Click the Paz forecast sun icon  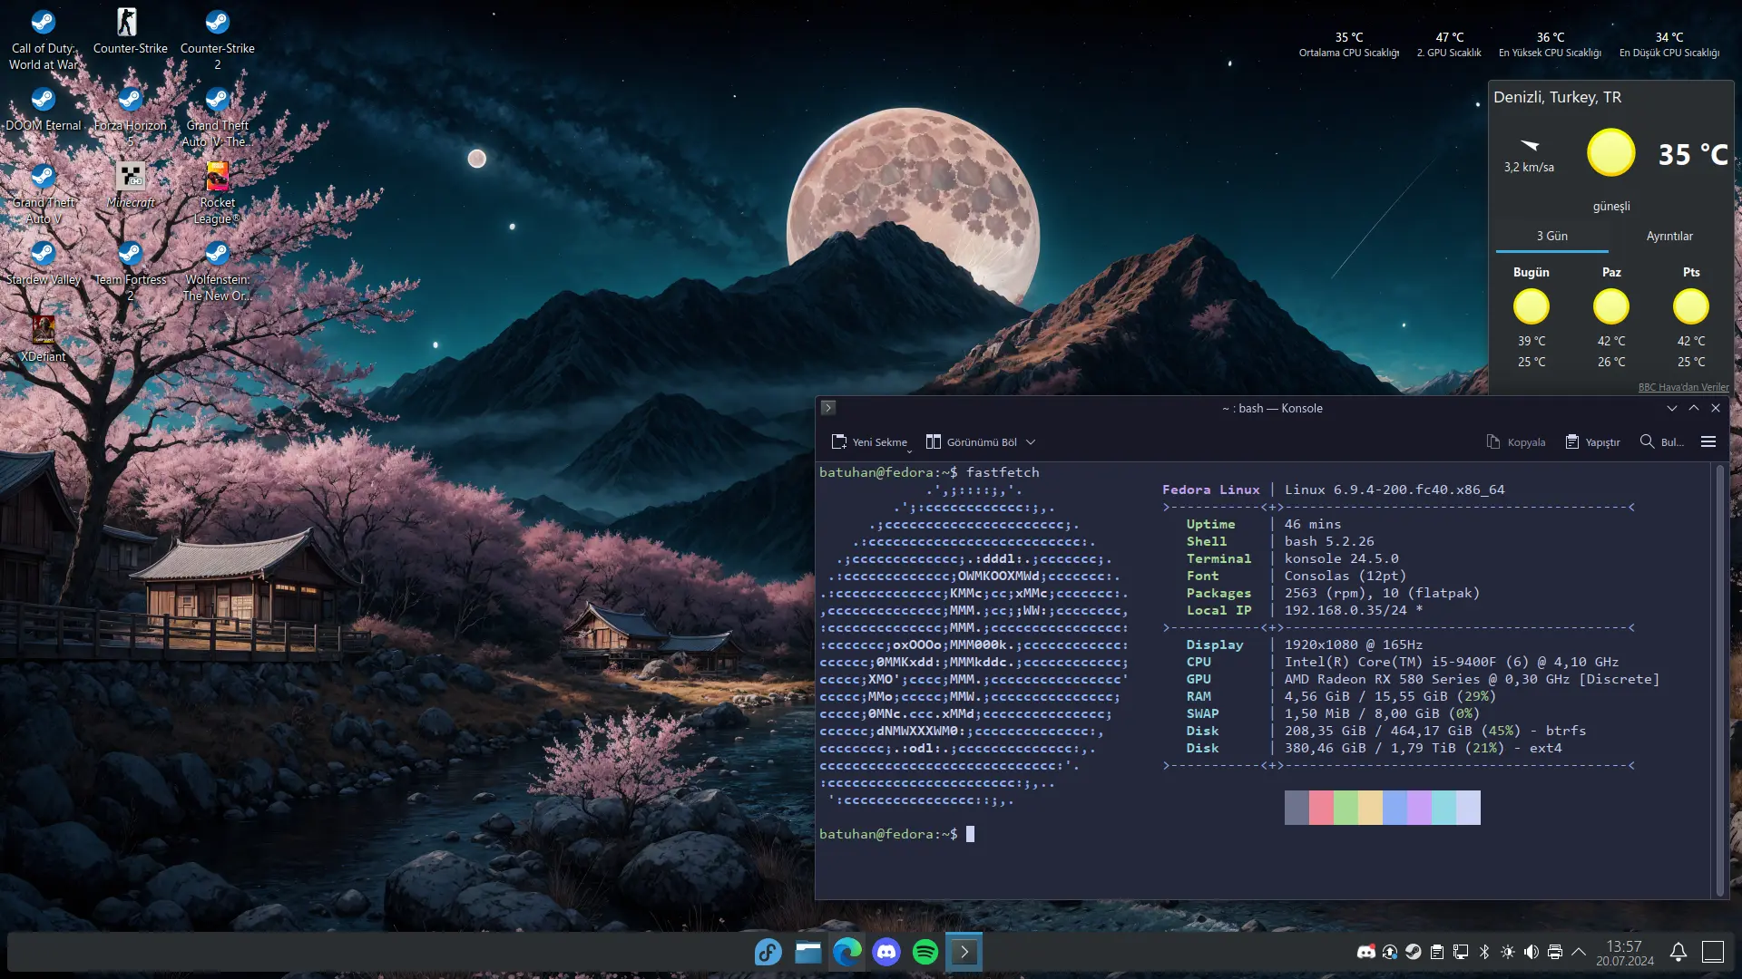pyautogui.click(x=1611, y=306)
